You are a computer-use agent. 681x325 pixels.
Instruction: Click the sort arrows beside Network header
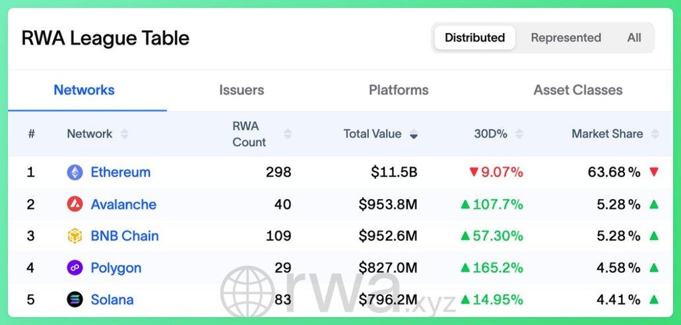point(124,134)
